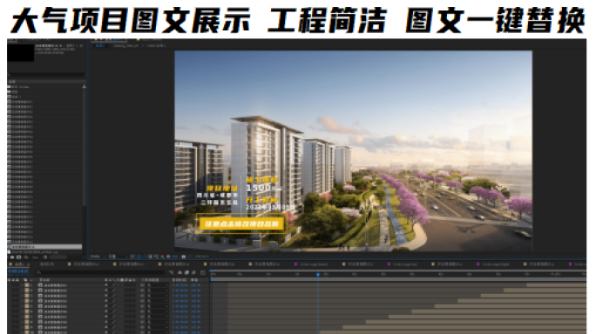Open parent dropdown for layer 6
This screenshot has height=334, width=596.
click(x=158, y=311)
